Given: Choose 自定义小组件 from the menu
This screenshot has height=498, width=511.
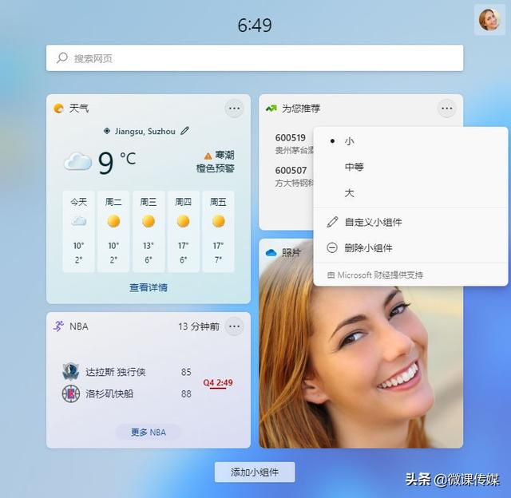Looking at the screenshot, I should pyautogui.click(x=410, y=222).
